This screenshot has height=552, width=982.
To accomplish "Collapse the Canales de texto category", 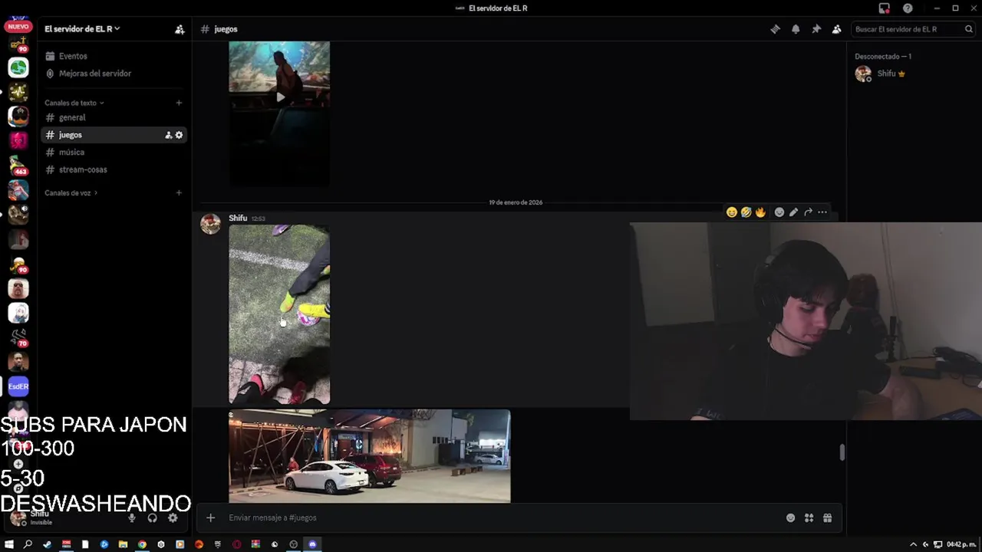I will (74, 103).
